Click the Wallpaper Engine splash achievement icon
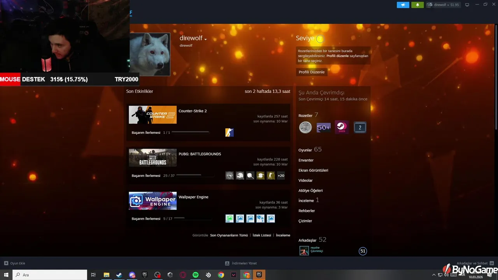The image size is (498, 280). pyautogui.click(x=261, y=219)
